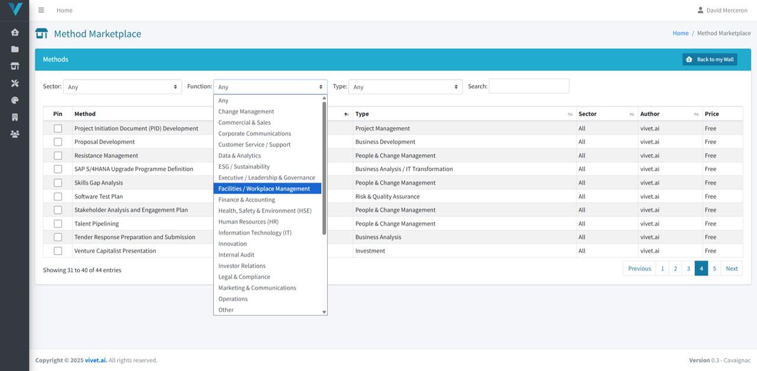Select the marketplace store icon in the sidebar
This screenshot has width=757, height=371.
(15, 66)
